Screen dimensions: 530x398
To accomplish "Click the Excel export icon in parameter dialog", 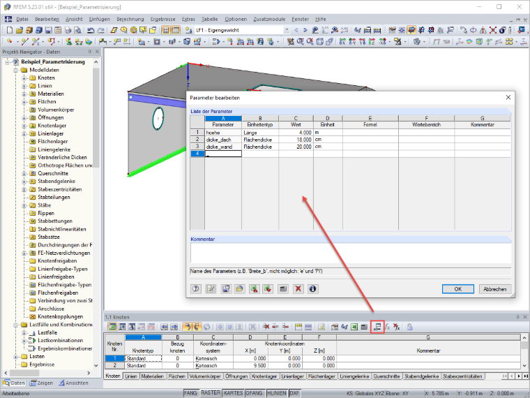I will click(254, 289).
